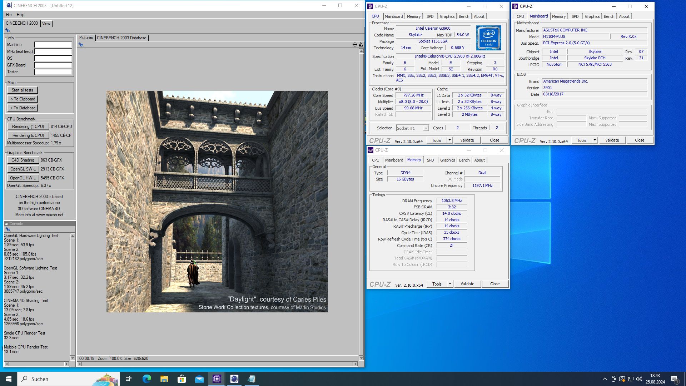This screenshot has height=386, width=686.
Task: Click the To Database button
Action: (22, 108)
